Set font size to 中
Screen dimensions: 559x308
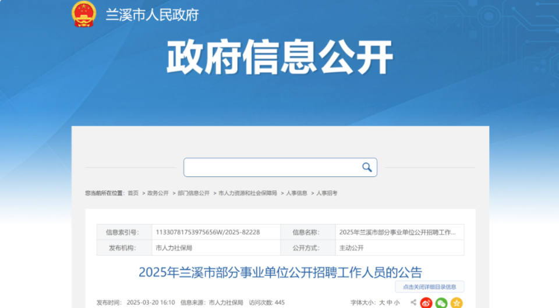pyautogui.click(x=390, y=303)
